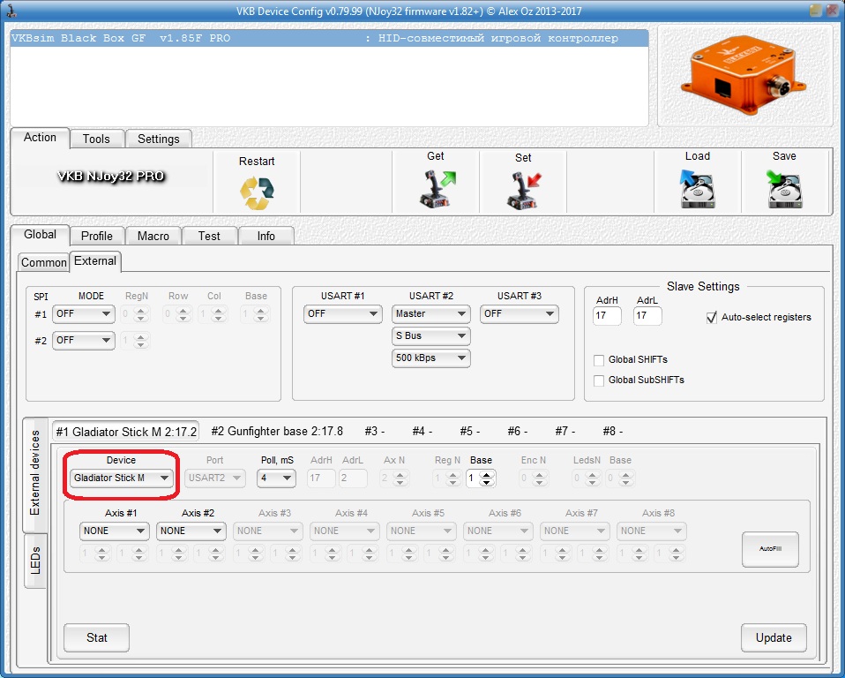Enable the Global SHIFTs checkbox
This screenshot has height=678, width=845.
point(600,360)
